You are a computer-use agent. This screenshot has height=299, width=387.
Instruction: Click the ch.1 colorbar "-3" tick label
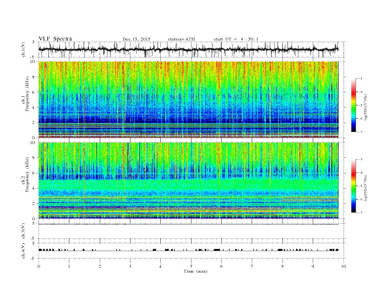coord(361,79)
